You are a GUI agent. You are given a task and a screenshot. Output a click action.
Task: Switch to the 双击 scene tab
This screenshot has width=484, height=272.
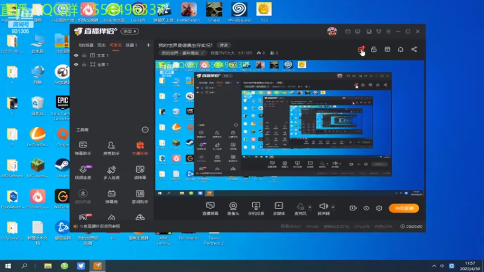(x=101, y=45)
